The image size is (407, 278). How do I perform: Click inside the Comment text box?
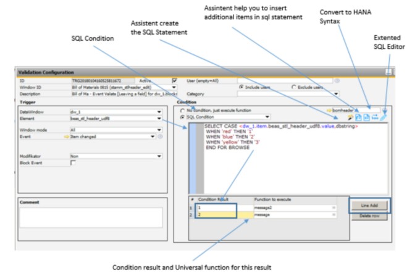click(91, 216)
